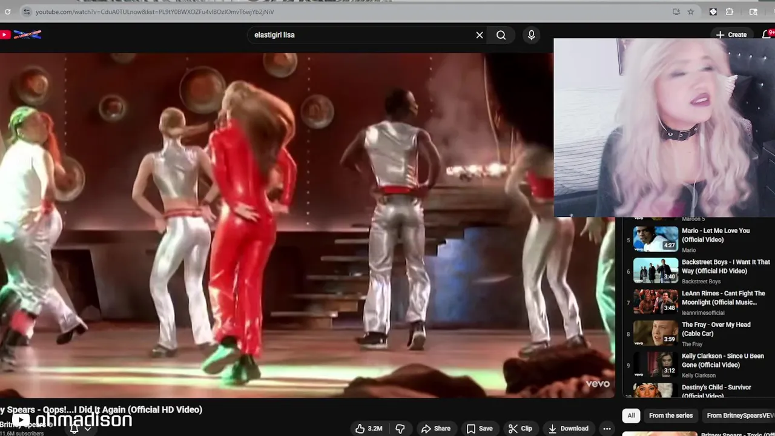Open notification preferences dropdown beside channel bell

[87, 429]
